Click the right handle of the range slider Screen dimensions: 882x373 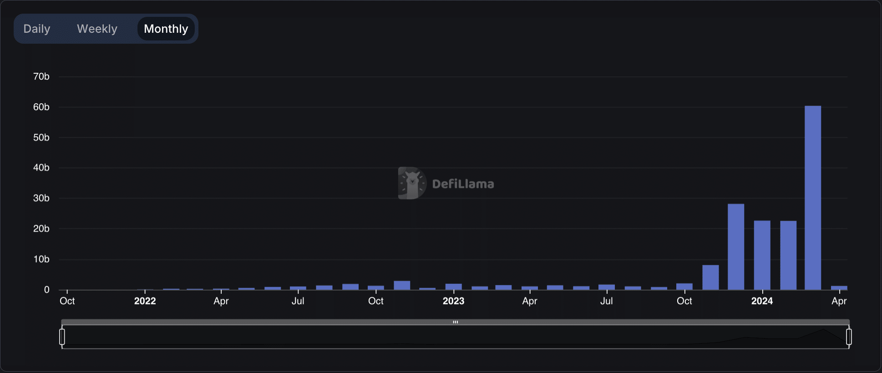coord(849,337)
